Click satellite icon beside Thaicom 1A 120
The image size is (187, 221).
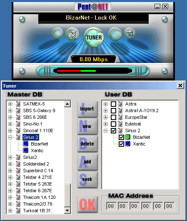(x=18, y=197)
